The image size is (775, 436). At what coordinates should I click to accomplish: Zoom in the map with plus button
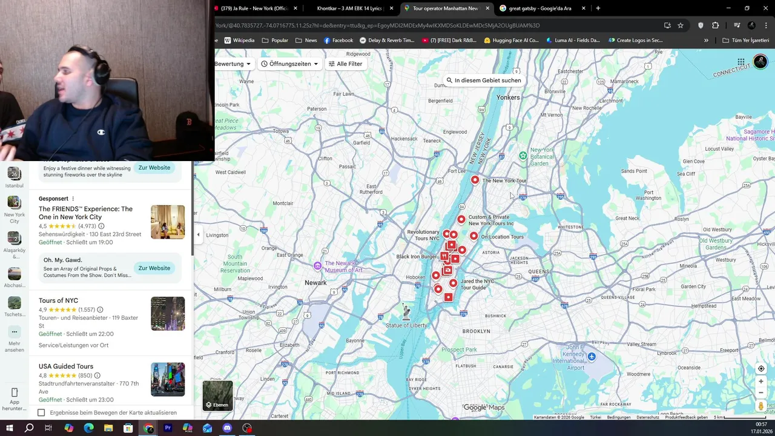point(761,381)
